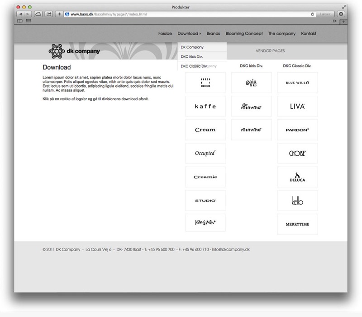The image size is (362, 317).
Task: Open the Blue Willi's brand tile
Action: [297, 83]
